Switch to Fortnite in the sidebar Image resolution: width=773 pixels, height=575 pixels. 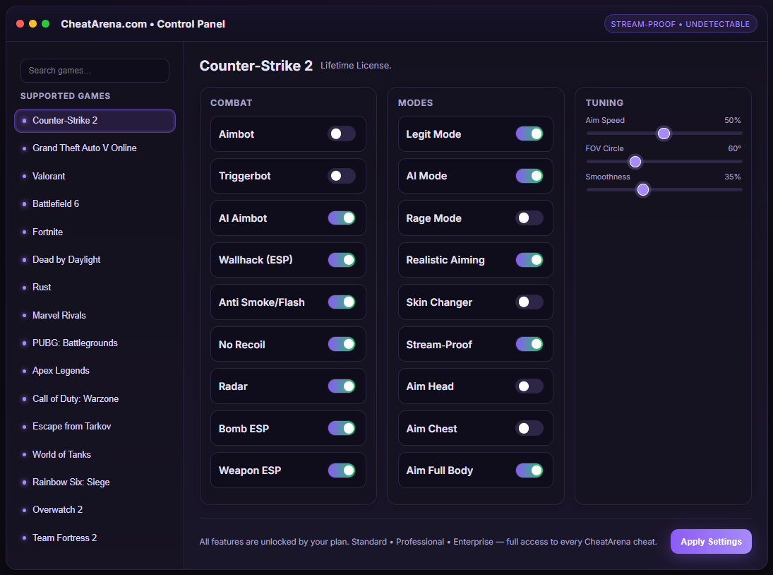point(95,232)
